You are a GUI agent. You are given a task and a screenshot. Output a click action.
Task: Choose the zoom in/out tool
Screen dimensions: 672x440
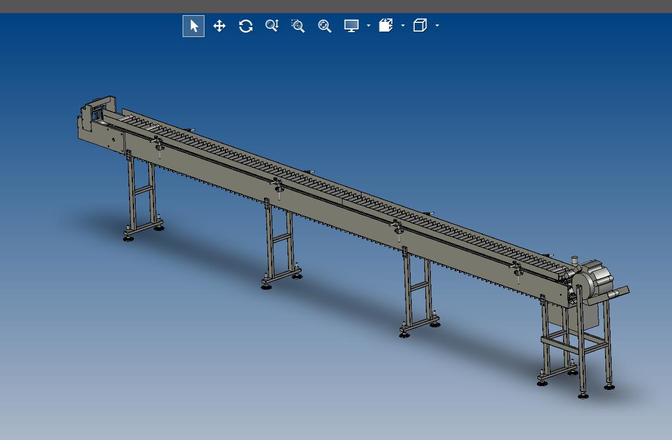(272, 26)
